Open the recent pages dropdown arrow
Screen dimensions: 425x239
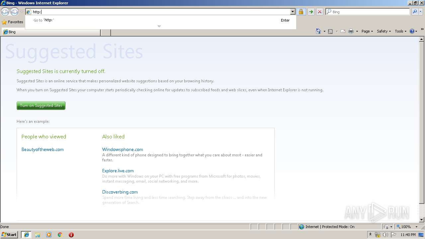(22, 12)
